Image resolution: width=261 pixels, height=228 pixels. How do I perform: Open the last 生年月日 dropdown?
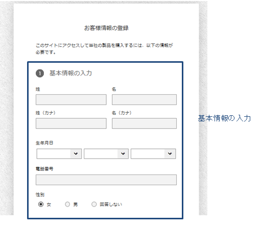[x=153, y=154]
